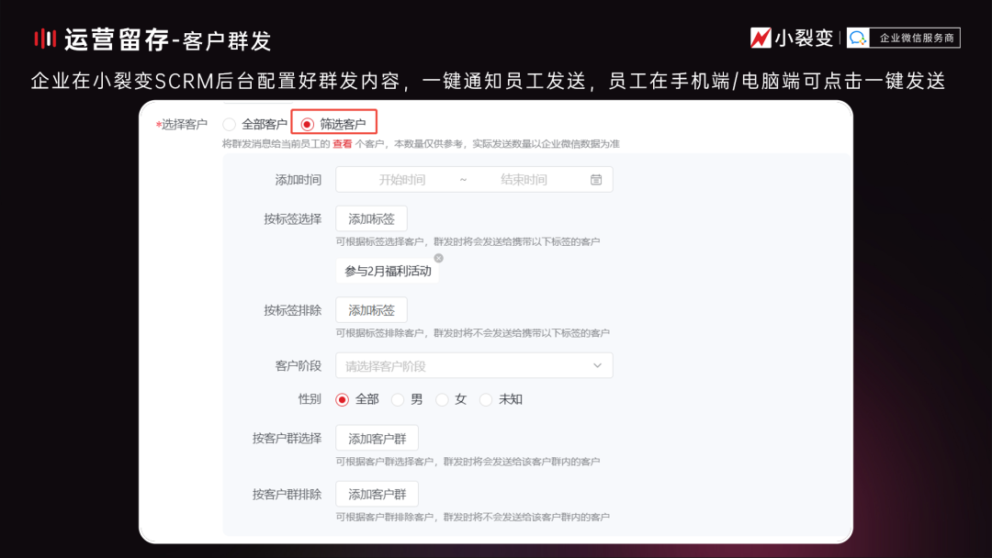
Task: Select 全部 under 性别
Action: 343,399
